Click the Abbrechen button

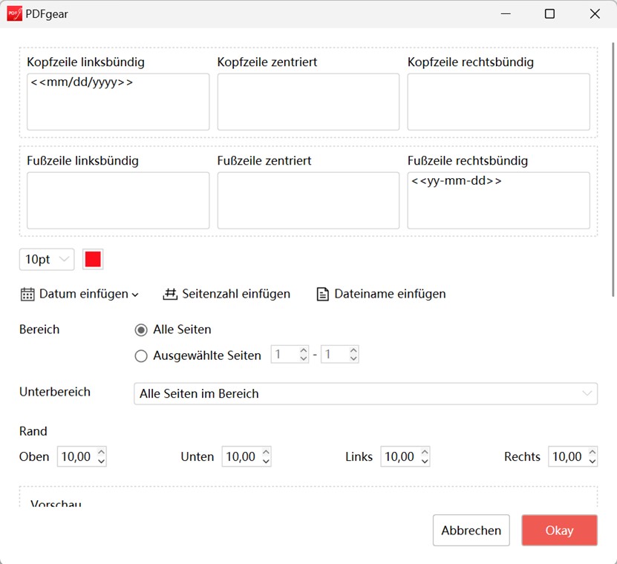(x=471, y=531)
